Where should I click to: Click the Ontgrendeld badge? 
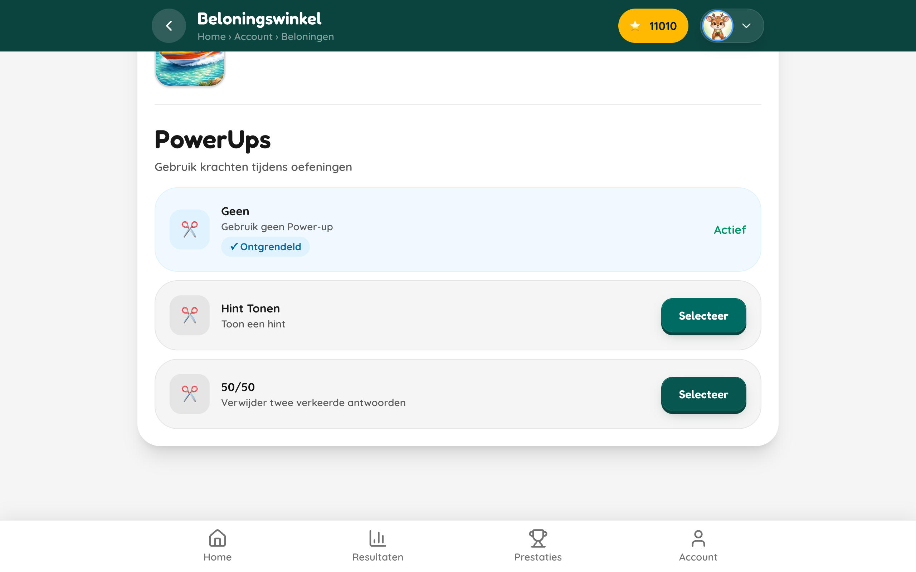265,247
